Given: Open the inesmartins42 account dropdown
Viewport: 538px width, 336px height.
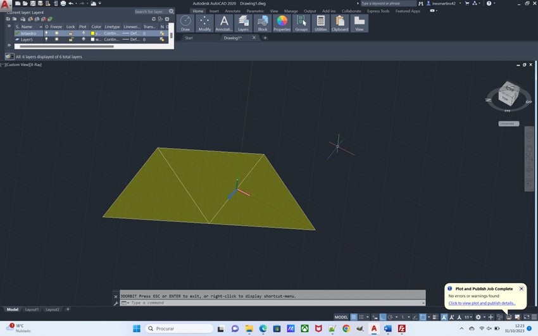Looking at the screenshot, I should click(x=460, y=3).
